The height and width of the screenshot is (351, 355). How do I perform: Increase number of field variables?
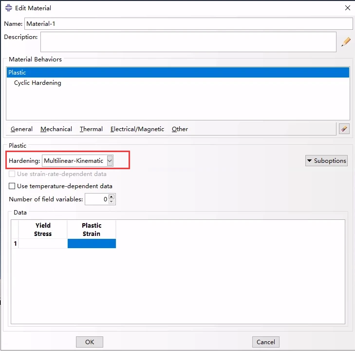point(112,196)
